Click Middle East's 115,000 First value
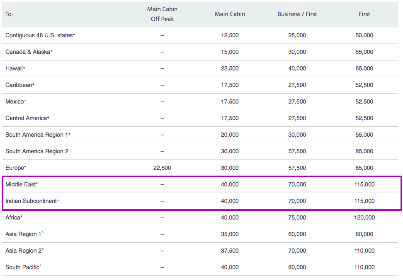Viewport: 403px width, 280px height. [x=364, y=184]
